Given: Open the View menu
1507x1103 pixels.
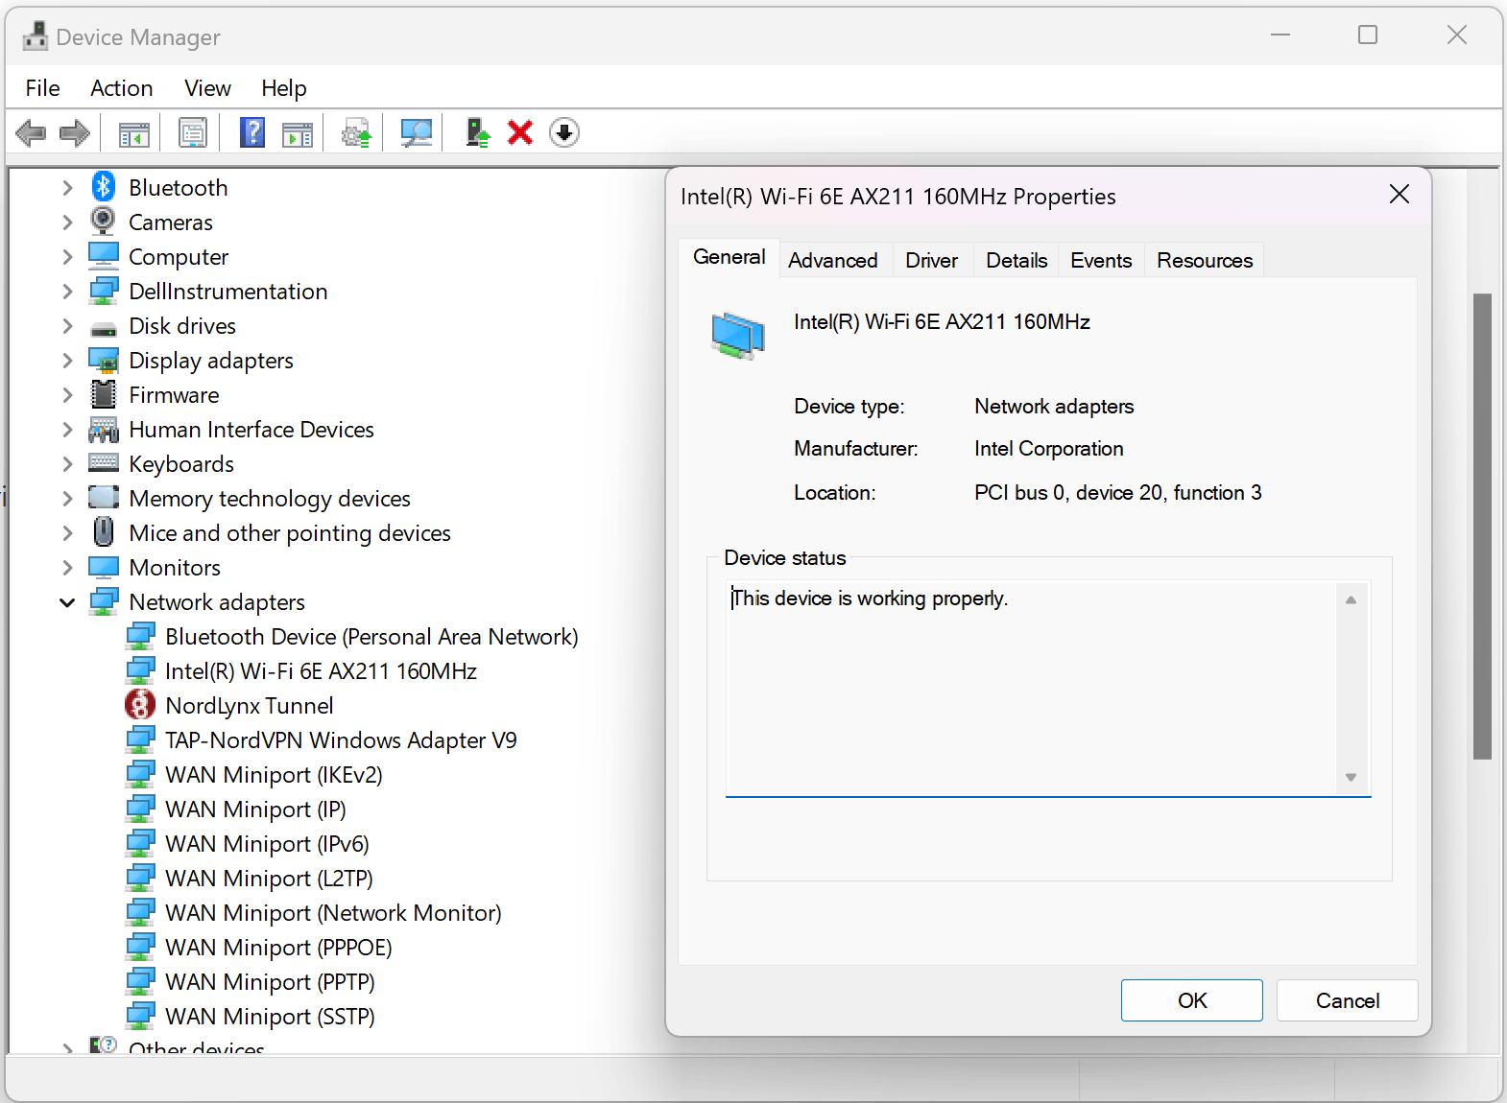Looking at the screenshot, I should (x=207, y=88).
